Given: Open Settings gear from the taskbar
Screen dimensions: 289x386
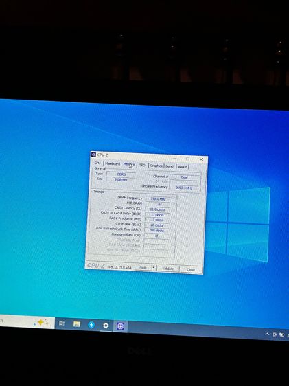Looking at the screenshot, I should (106, 326).
